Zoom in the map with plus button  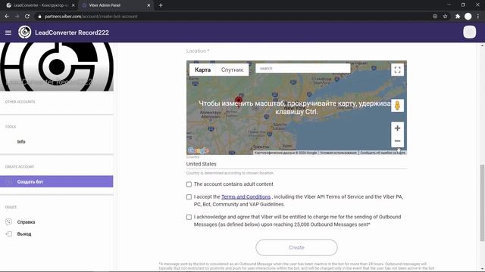point(397,128)
